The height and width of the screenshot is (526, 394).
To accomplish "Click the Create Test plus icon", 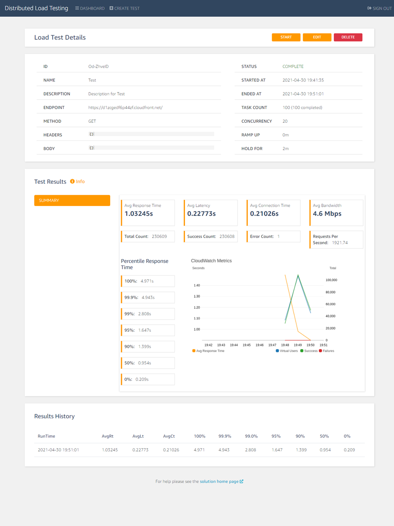I will (111, 8).
